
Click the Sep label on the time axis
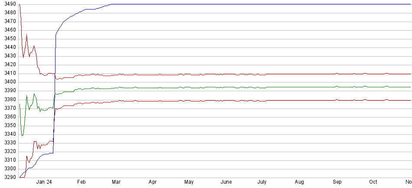pyautogui.click(x=337, y=182)
